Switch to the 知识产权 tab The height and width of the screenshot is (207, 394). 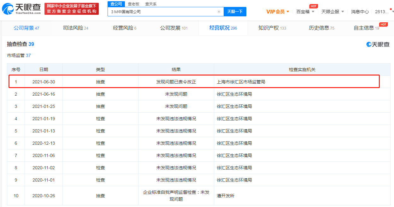pyautogui.click(x=272, y=28)
